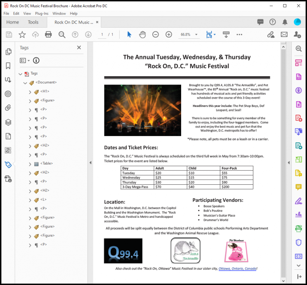Image resolution: width=307 pixels, height=285 pixels.
Task: Open the Help question mark icon
Action: (x=272, y=22)
